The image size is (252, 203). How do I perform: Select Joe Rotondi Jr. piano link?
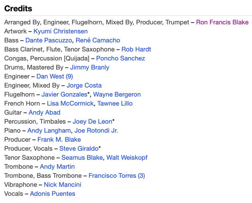[96, 130]
